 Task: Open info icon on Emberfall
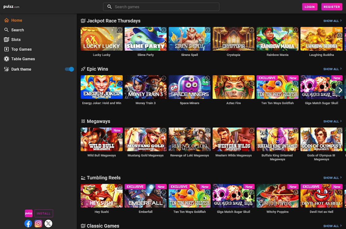pos(164,192)
